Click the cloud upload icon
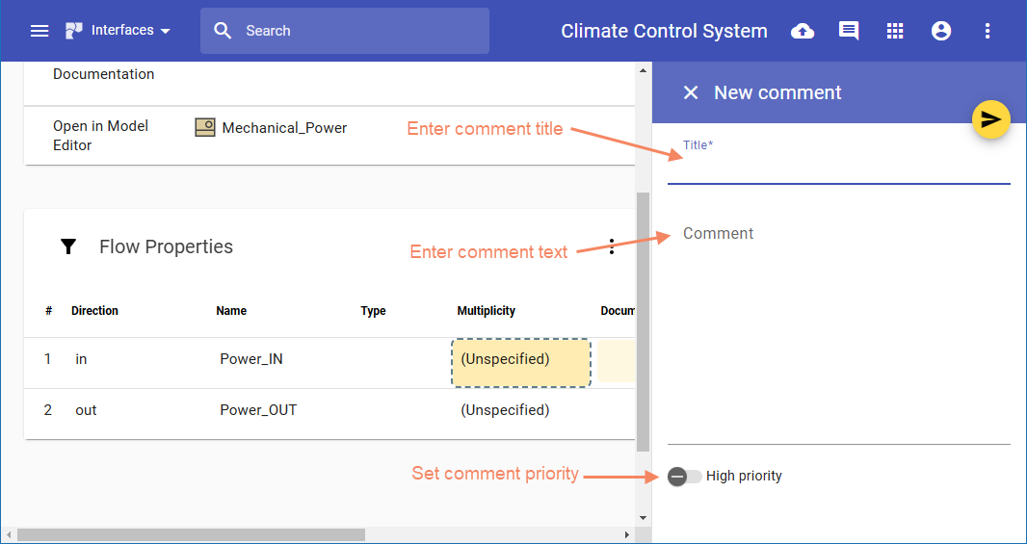 click(802, 31)
